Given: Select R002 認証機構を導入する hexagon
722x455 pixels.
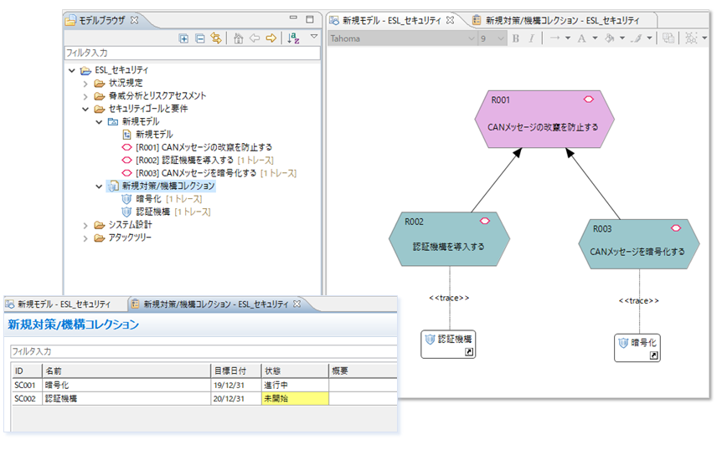Looking at the screenshot, I should coord(449,239).
